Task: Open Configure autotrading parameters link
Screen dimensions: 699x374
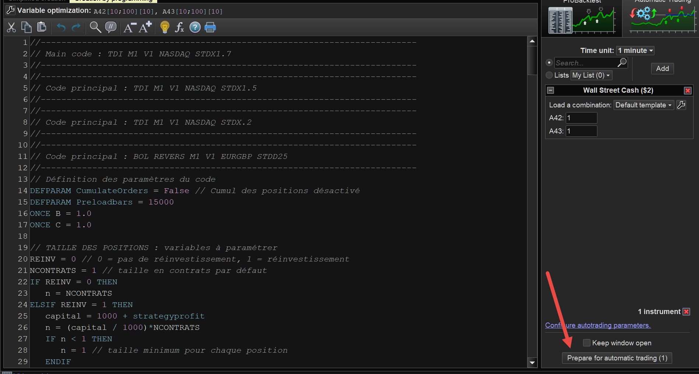Action: pos(598,325)
